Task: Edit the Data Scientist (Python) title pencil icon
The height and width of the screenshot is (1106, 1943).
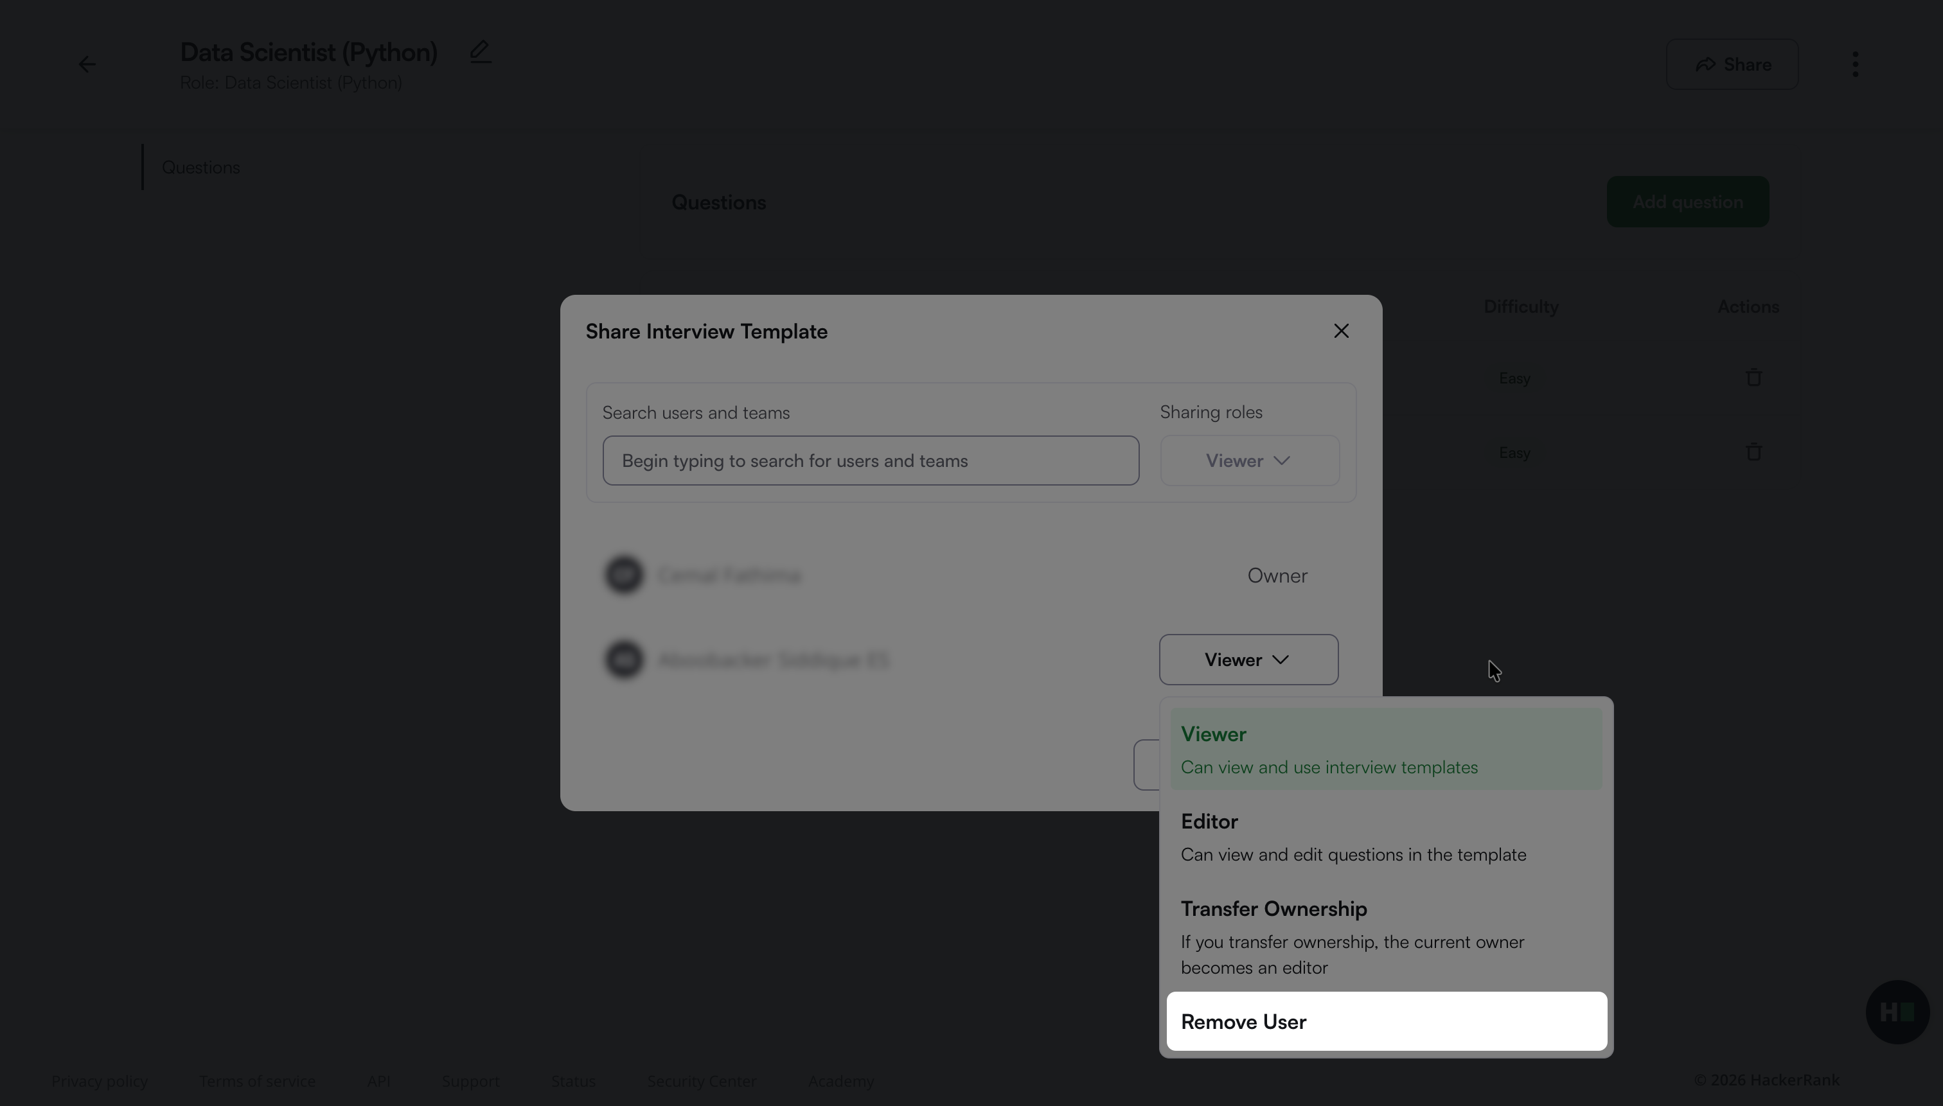Action: coord(480,51)
